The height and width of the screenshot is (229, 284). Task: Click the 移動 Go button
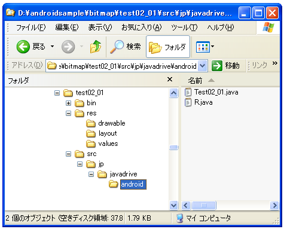tap(225, 66)
